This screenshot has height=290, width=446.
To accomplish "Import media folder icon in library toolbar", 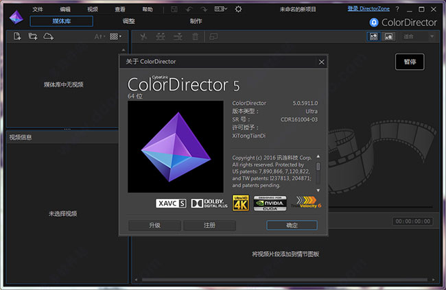I will [33, 36].
